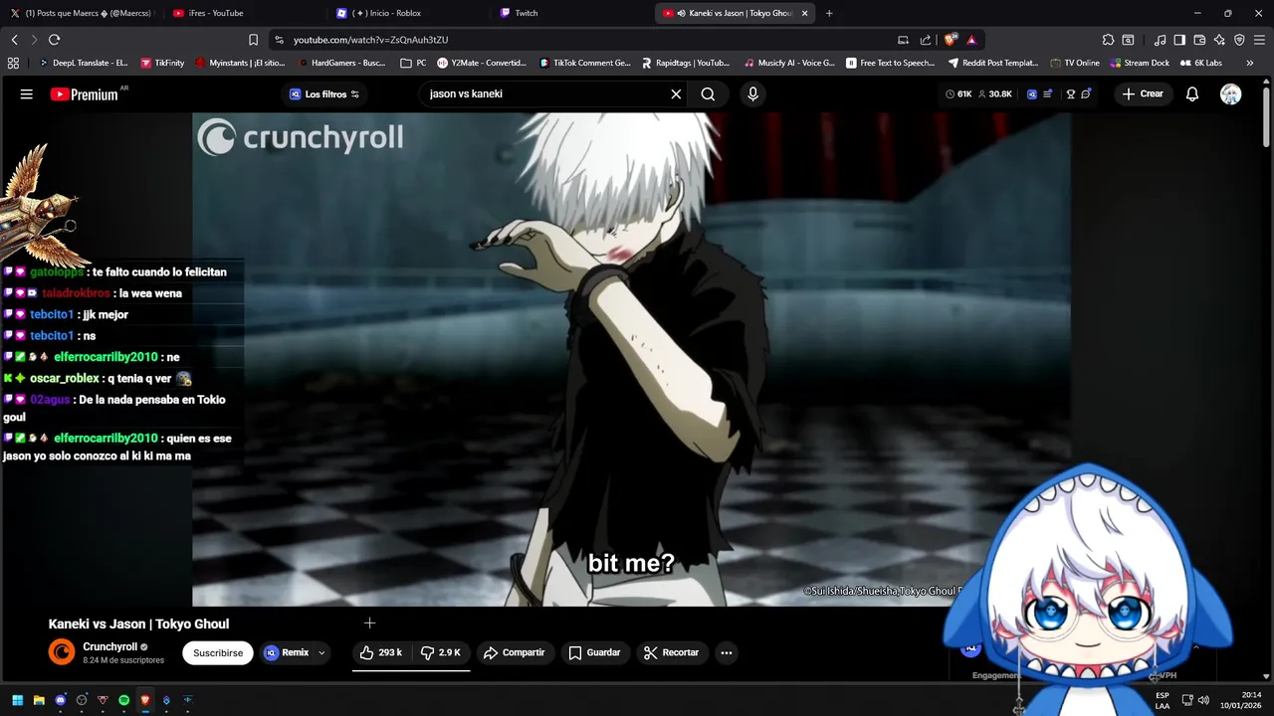Open the YouTube hamburger guide menu

27,94
